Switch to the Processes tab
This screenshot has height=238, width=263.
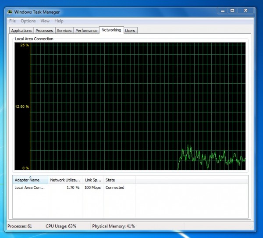pos(44,31)
